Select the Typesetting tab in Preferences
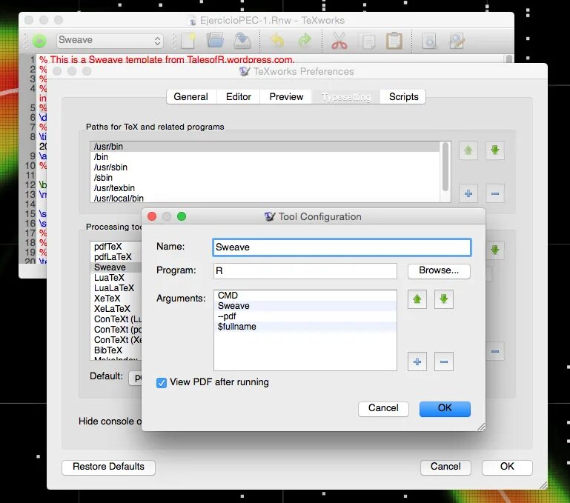The height and width of the screenshot is (503, 570). pyautogui.click(x=346, y=97)
